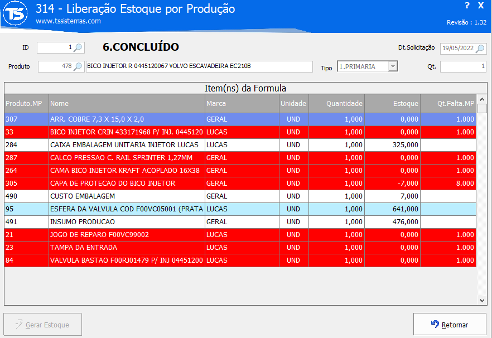Click the Qt. quantity input field
This screenshot has height=338, width=492.
462,67
